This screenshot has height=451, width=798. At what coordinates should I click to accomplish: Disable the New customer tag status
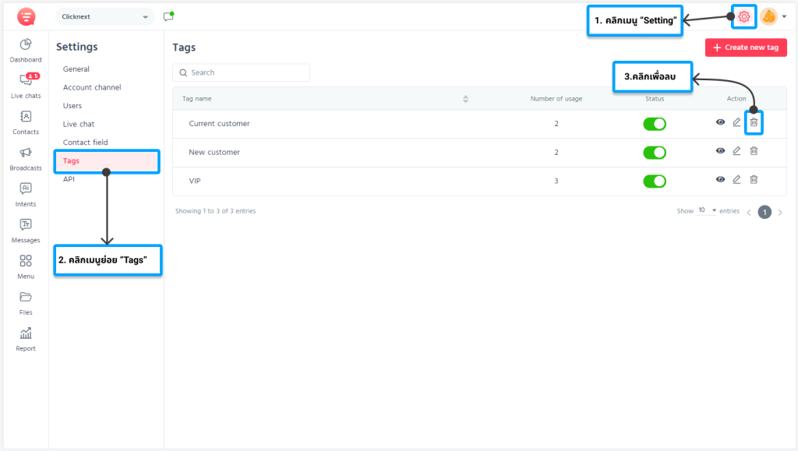(x=655, y=152)
